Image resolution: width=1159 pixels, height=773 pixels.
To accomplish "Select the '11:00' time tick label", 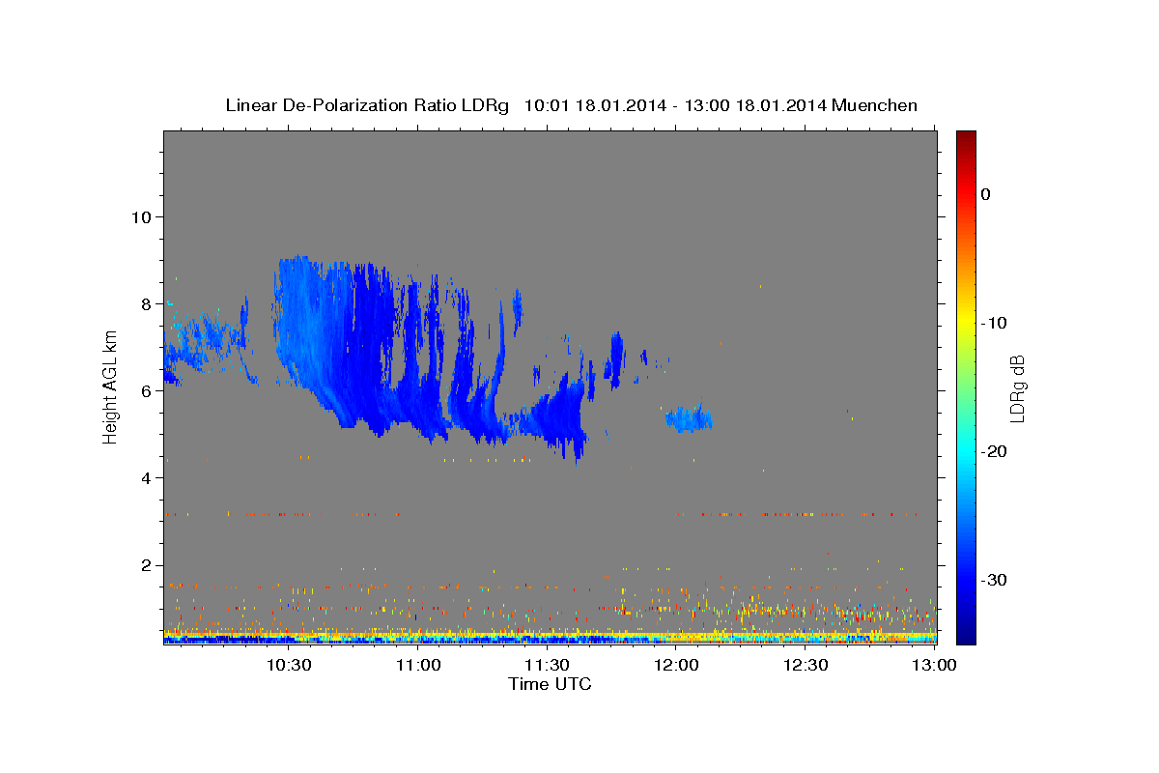I will coord(418,666).
